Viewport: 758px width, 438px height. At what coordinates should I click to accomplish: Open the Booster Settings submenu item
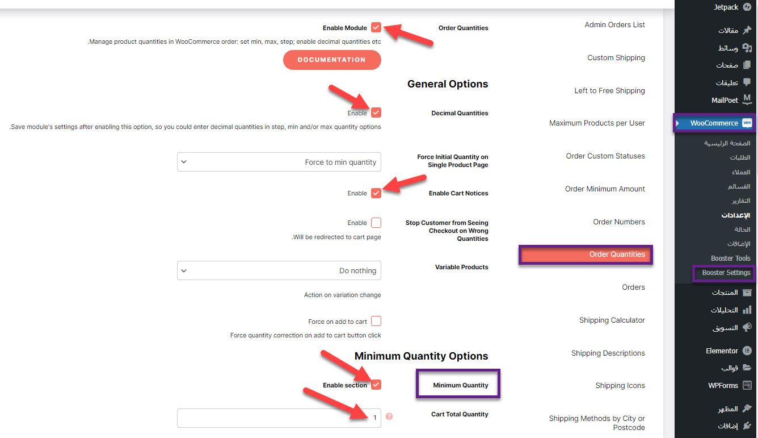click(726, 273)
